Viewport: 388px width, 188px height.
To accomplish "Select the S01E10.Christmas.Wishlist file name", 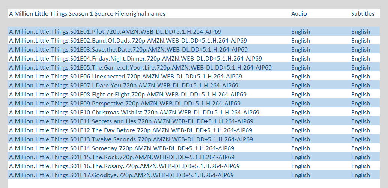I will (x=134, y=113).
